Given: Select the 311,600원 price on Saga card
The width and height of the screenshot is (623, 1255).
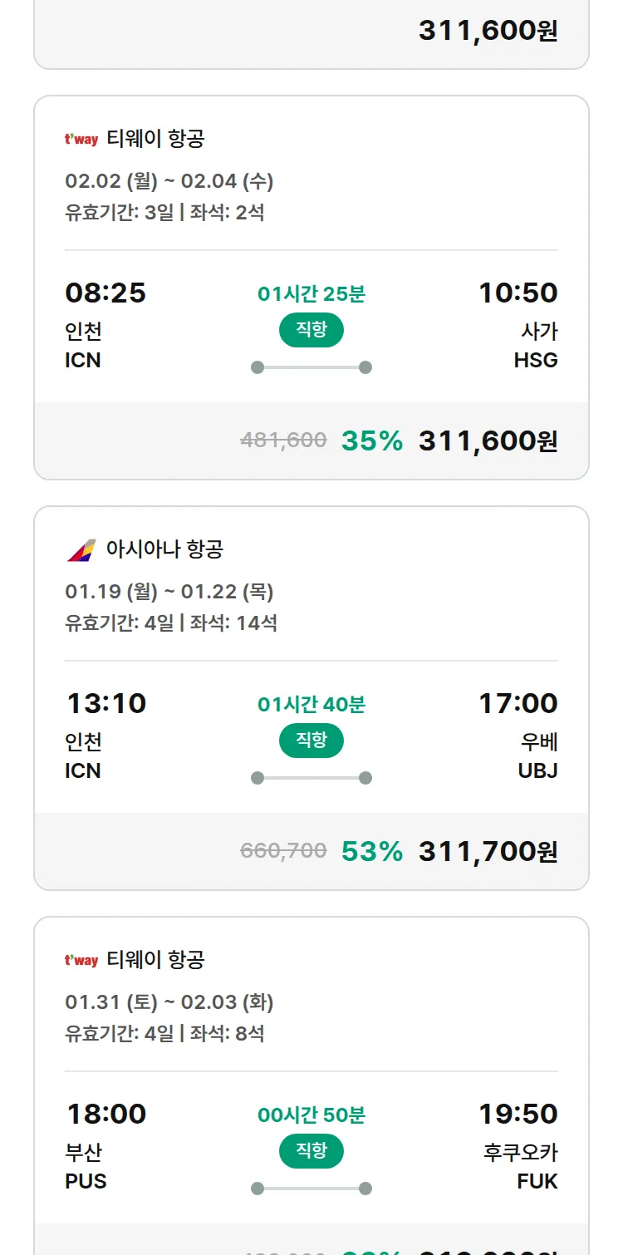Looking at the screenshot, I should (488, 440).
